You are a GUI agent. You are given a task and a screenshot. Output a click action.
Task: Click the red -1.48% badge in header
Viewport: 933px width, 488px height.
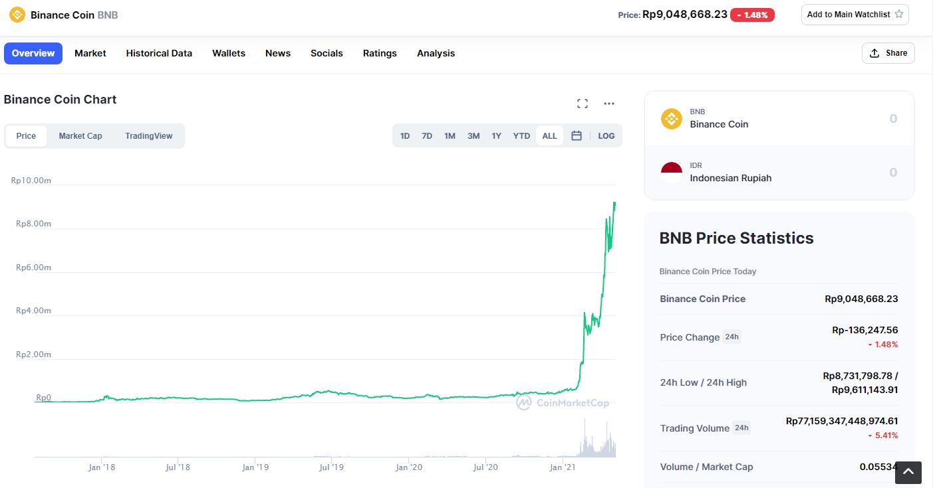[752, 15]
